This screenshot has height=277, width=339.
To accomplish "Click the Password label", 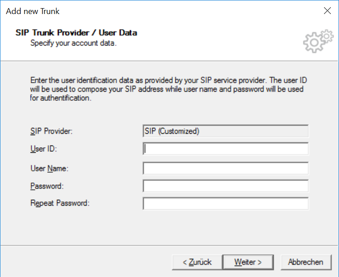I will click(x=47, y=186).
